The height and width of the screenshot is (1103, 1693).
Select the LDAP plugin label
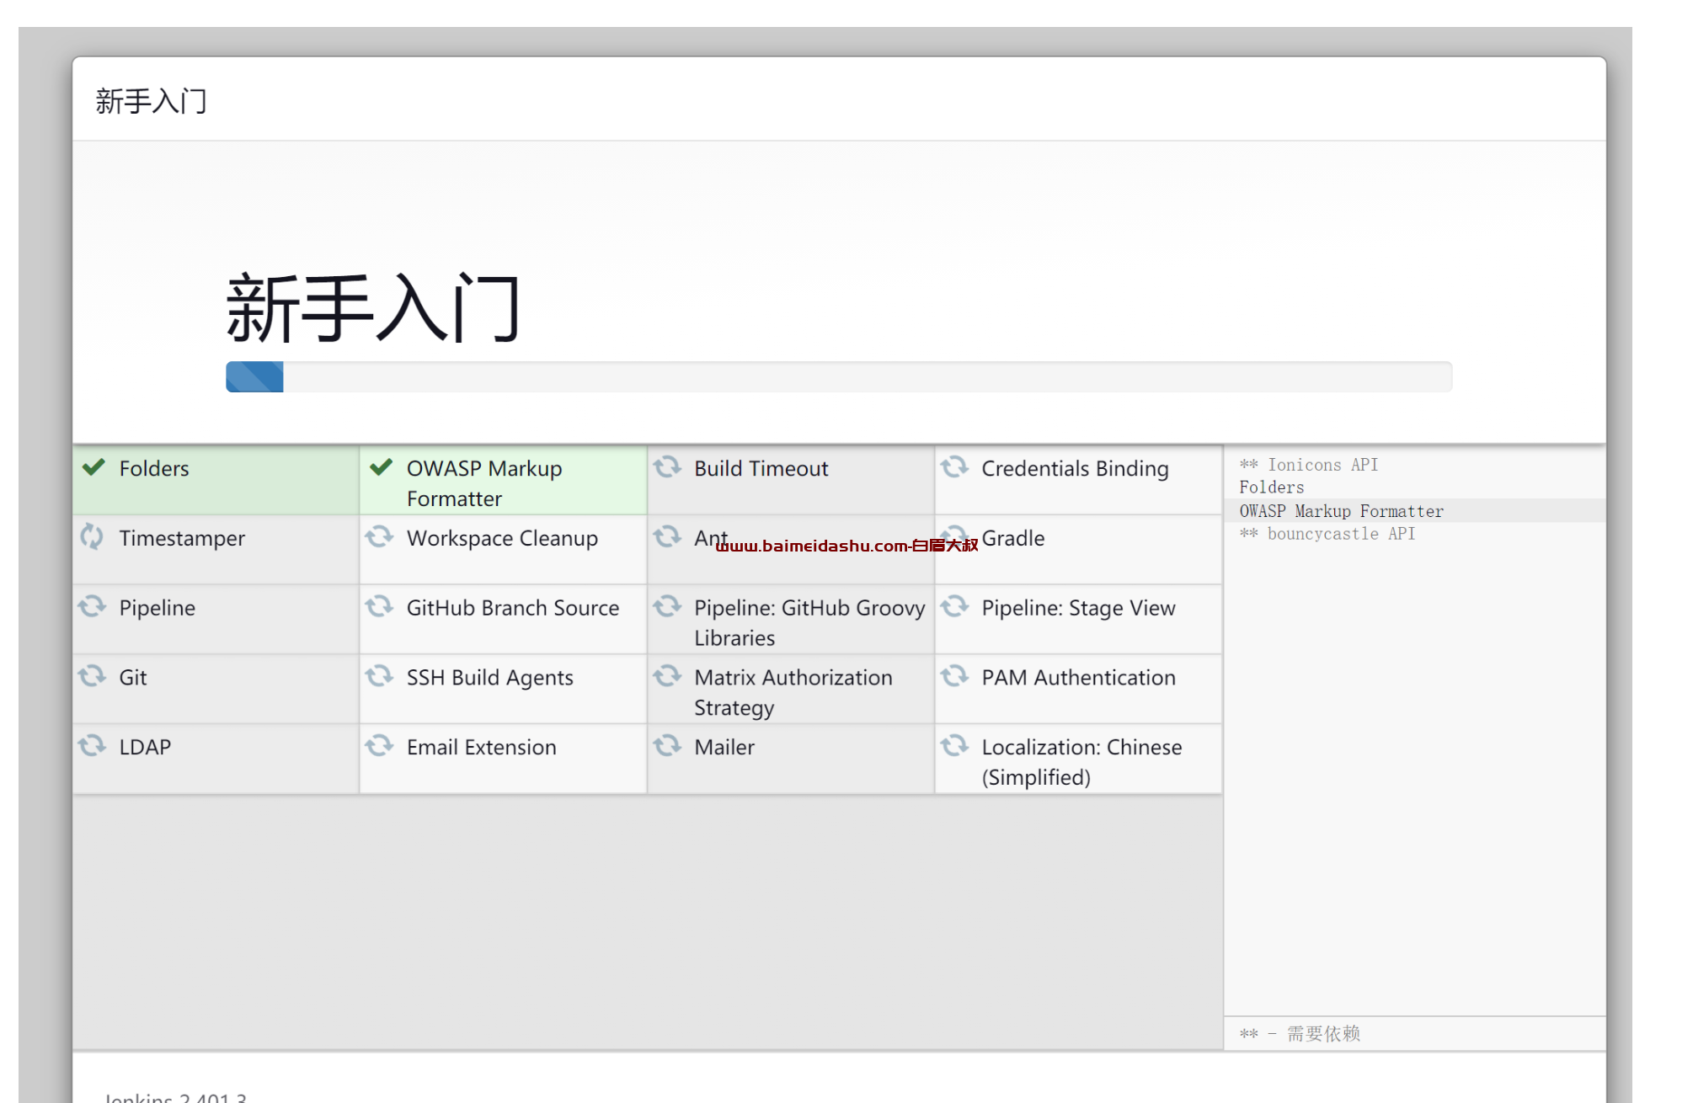coord(145,748)
